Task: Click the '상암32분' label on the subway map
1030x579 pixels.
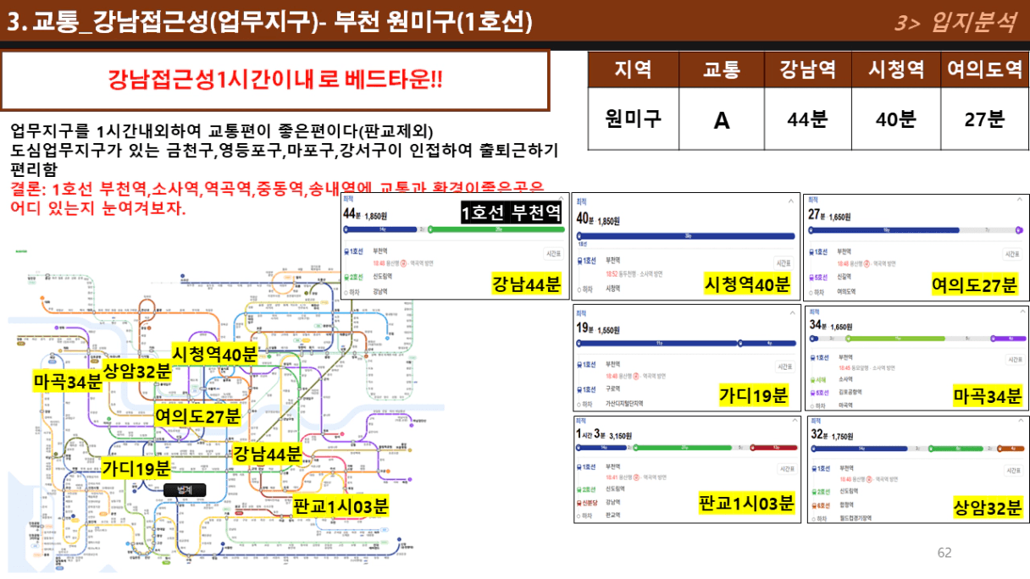Action: 137,371
